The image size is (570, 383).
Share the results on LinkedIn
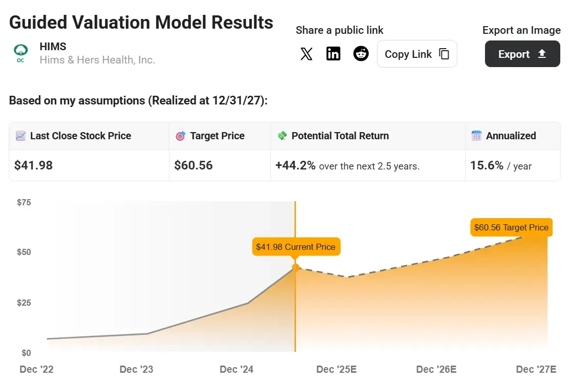tap(333, 54)
